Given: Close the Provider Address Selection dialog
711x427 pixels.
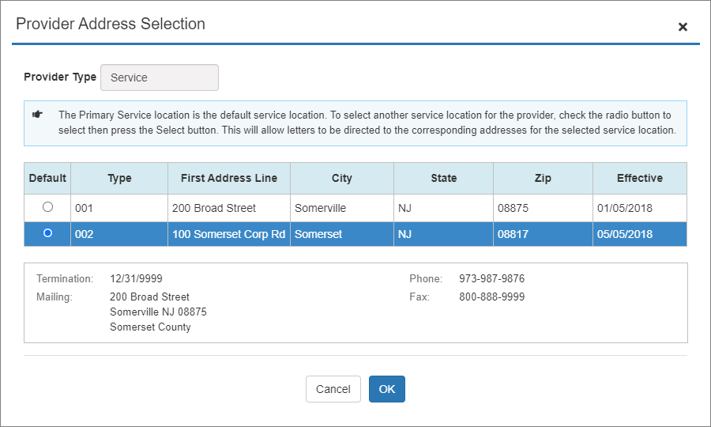Looking at the screenshot, I should pyautogui.click(x=683, y=27).
